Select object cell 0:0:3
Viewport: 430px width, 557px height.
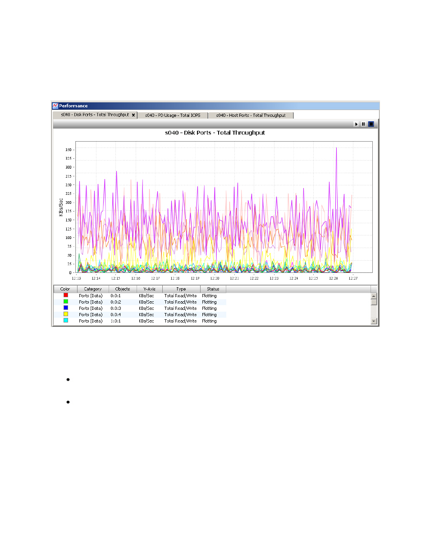tap(116, 308)
